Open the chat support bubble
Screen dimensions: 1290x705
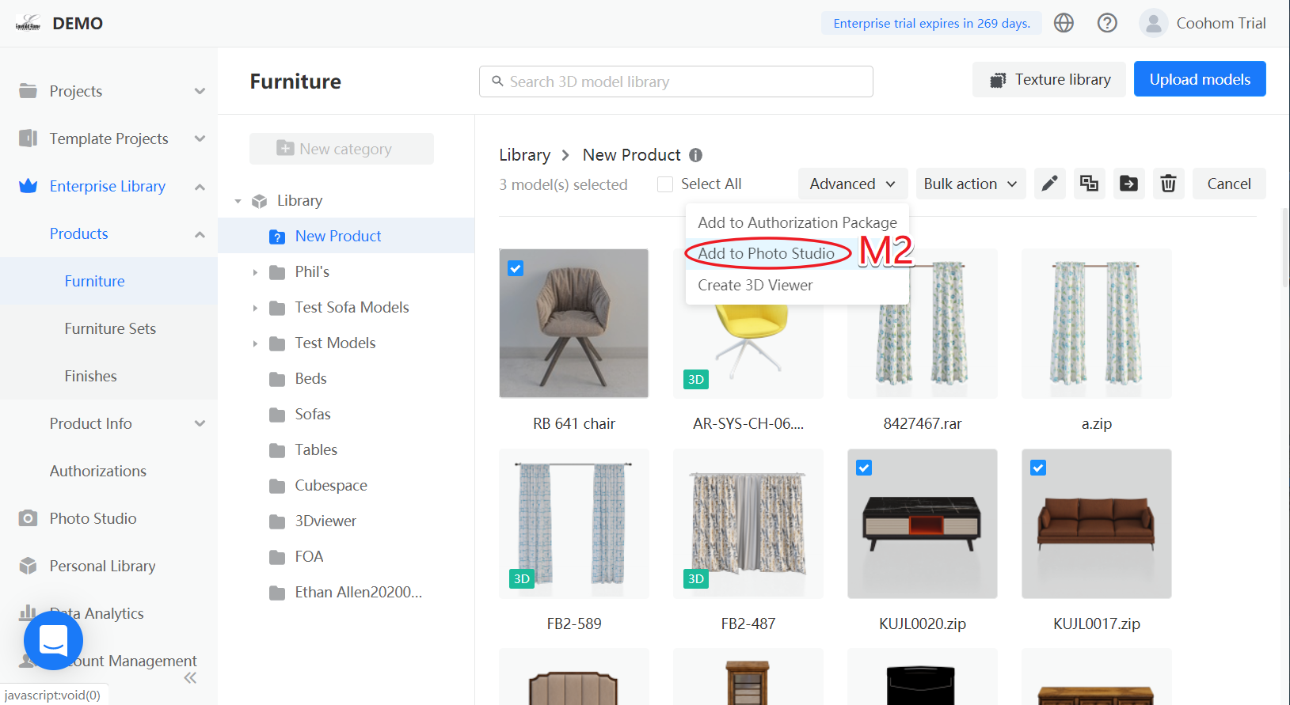click(53, 640)
